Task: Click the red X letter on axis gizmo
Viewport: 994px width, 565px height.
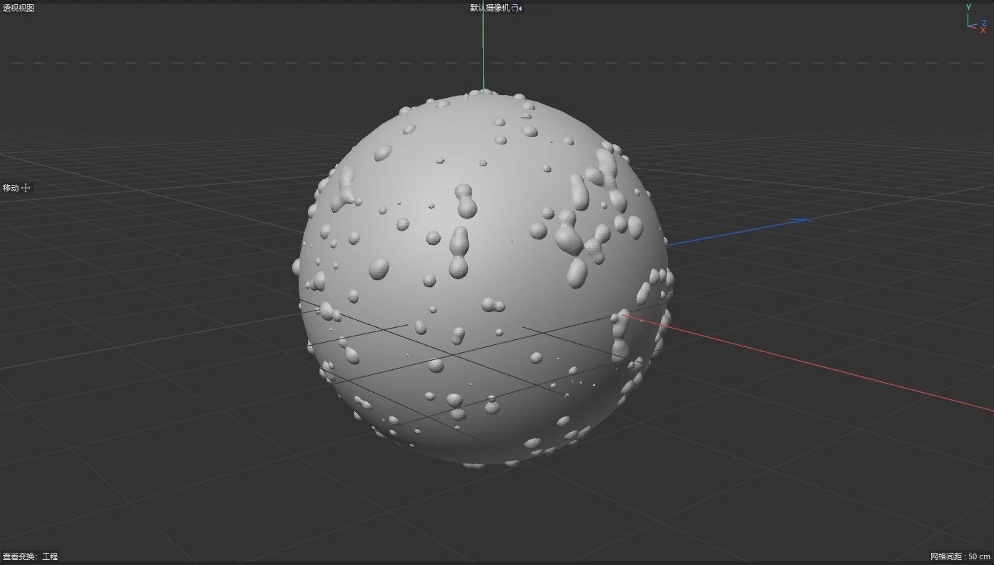Action: pos(983,30)
